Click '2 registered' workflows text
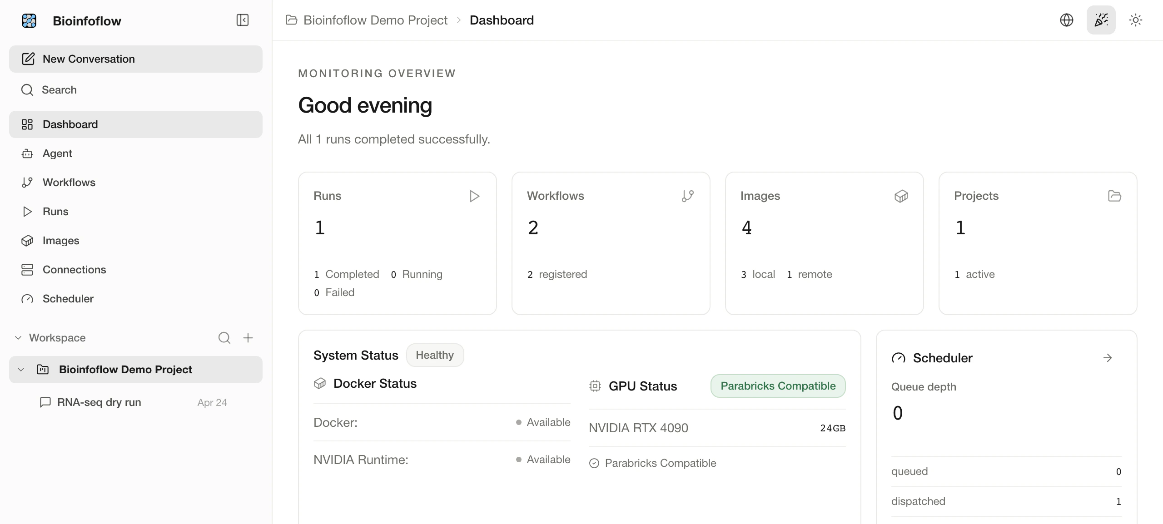Screen dimensions: 1163x524 pos(557,274)
